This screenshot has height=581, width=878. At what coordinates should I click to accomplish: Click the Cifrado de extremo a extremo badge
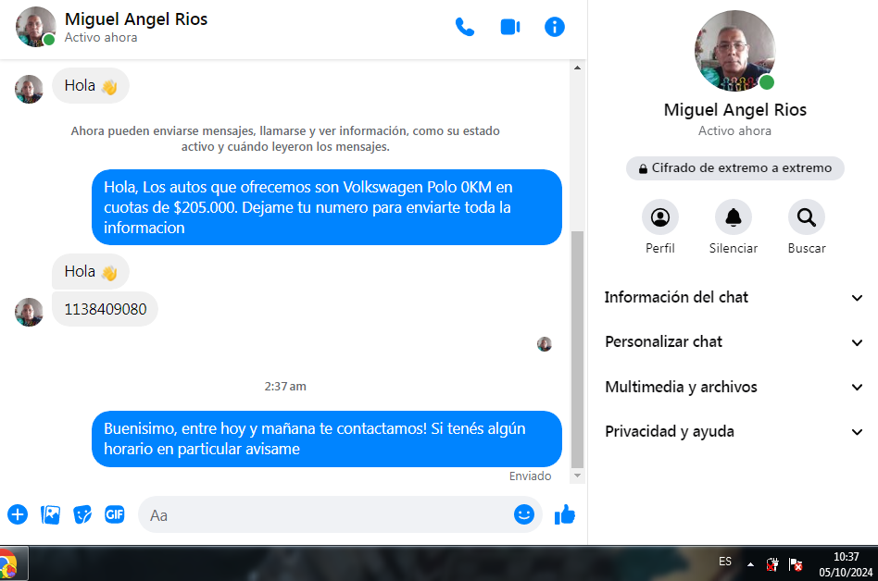tap(734, 168)
